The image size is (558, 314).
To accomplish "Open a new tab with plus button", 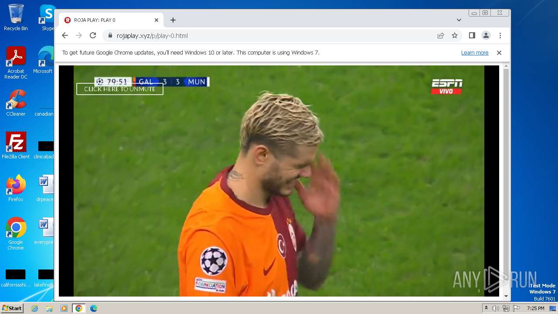I will click(x=173, y=20).
